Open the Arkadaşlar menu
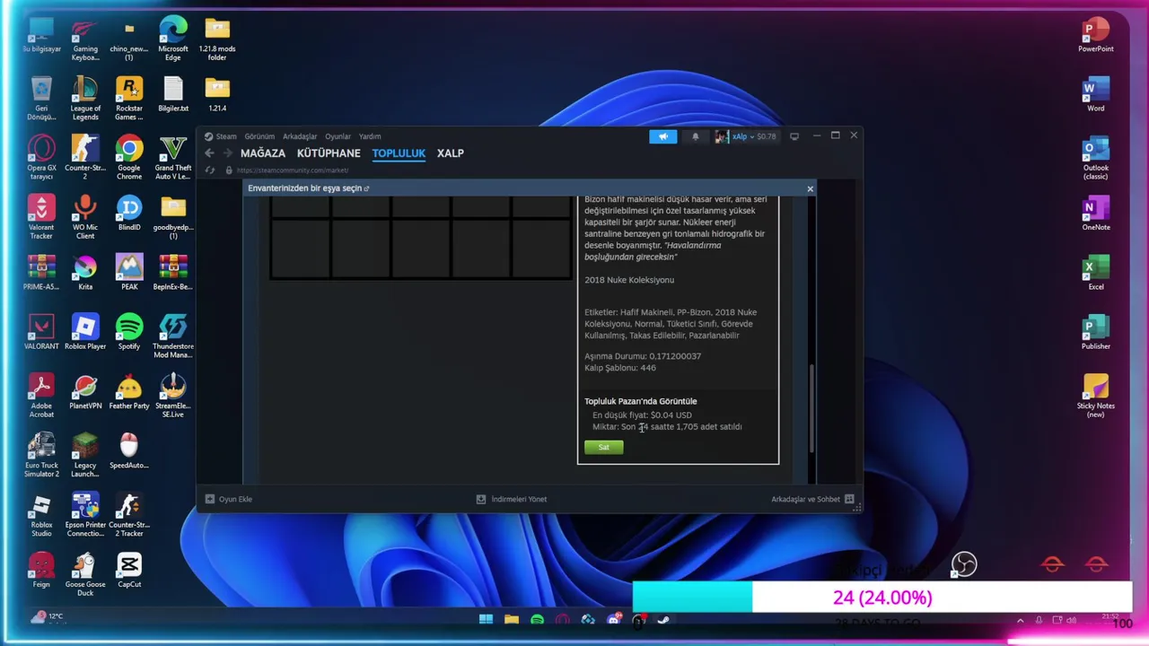Screen dimensions: 1149x646 coord(300,136)
